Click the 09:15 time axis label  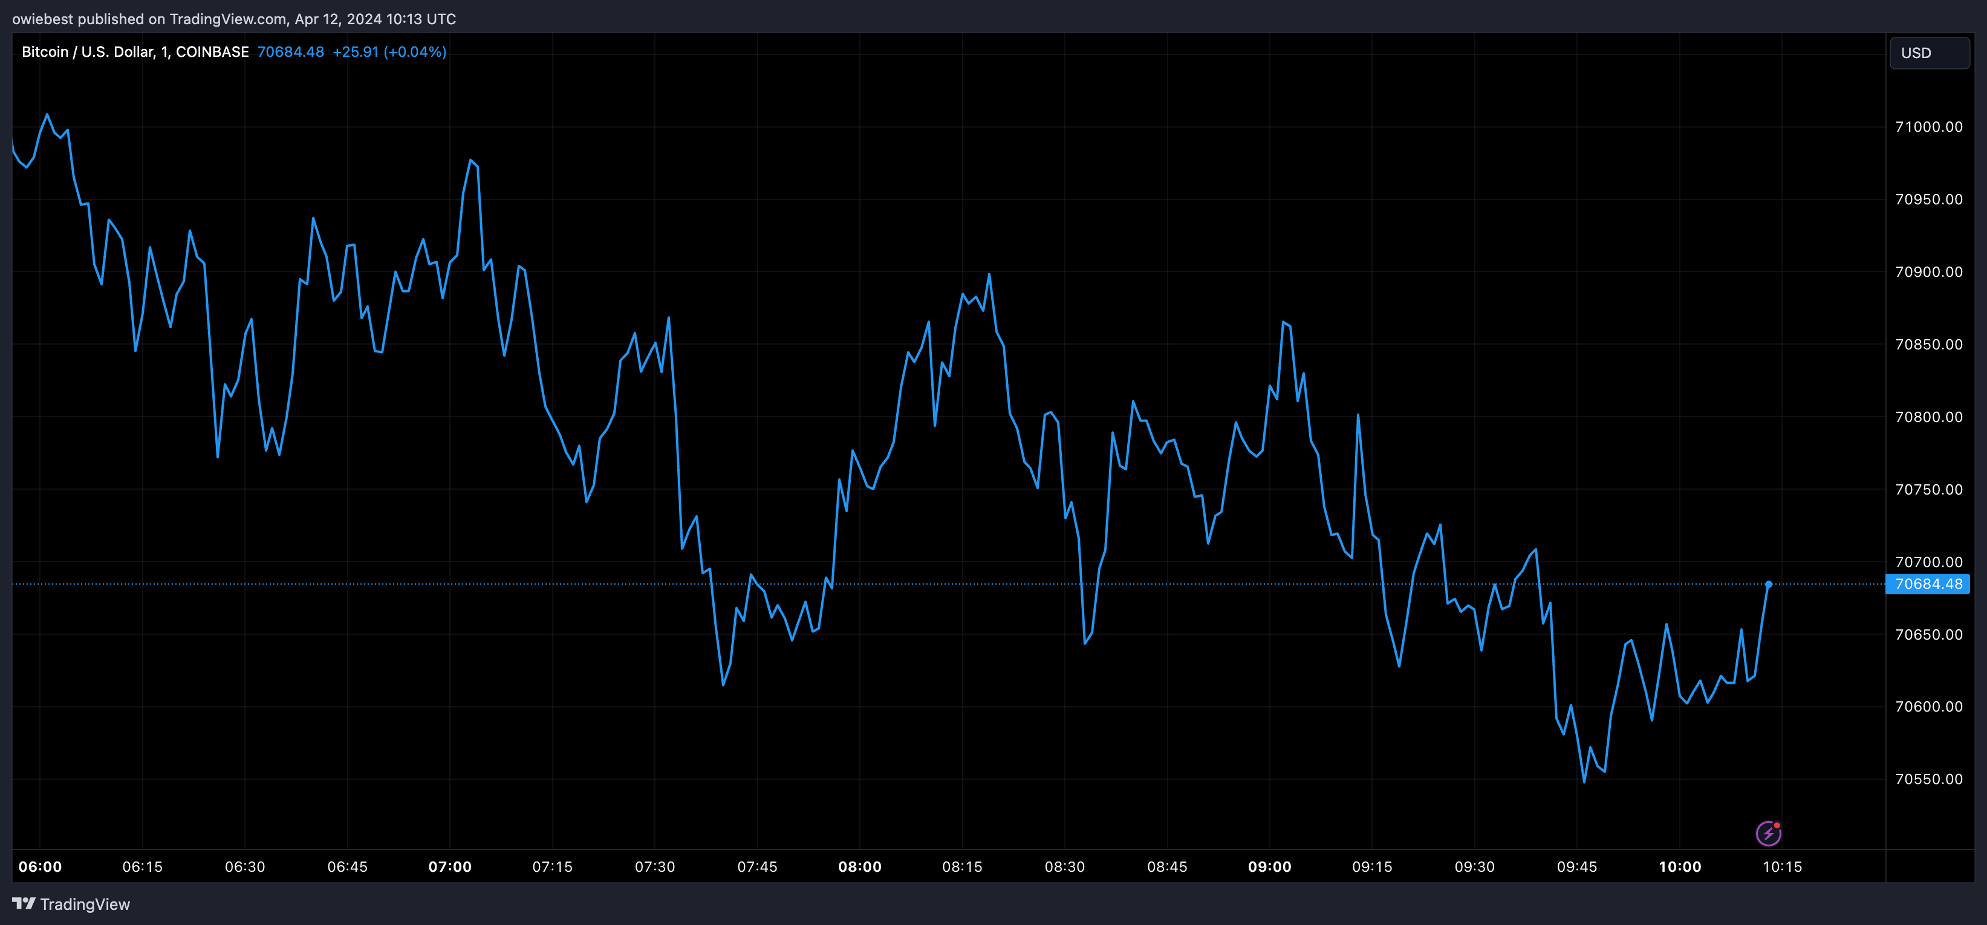click(1372, 866)
